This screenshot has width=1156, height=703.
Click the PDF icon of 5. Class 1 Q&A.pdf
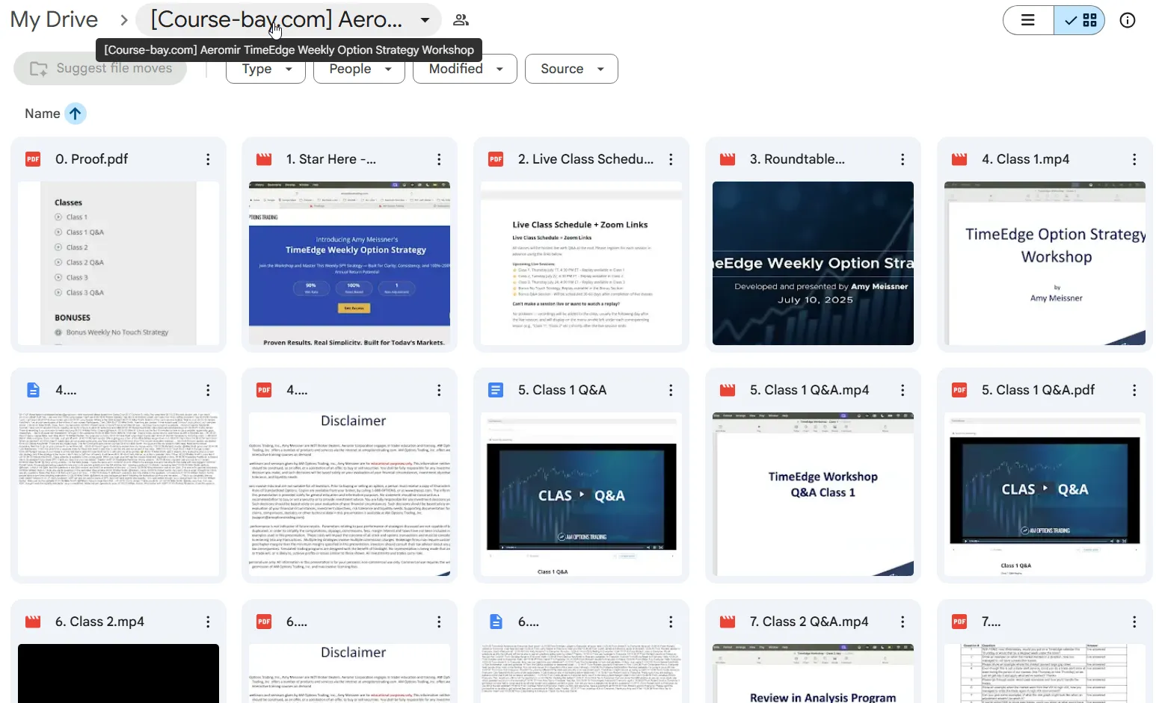pyautogui.click(x=959, y=390)
